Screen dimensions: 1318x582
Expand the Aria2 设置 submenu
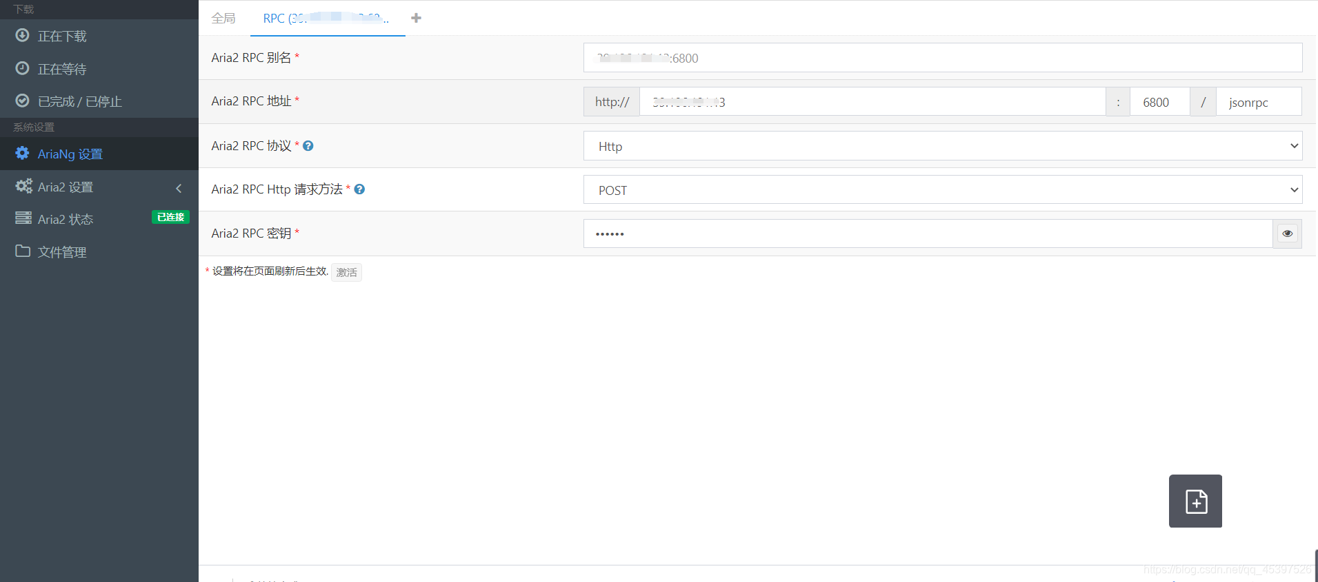99,187
